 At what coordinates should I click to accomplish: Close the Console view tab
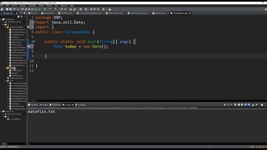pos(73,105)
